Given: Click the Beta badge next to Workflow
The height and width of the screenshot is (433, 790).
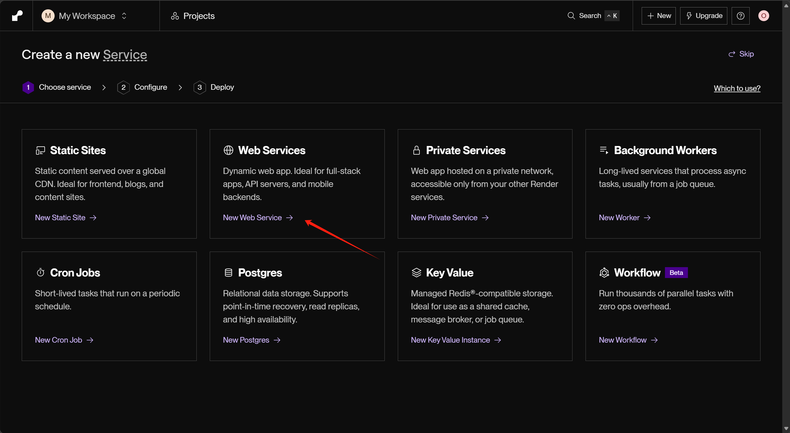Looking at the screenshot, I should click(x=676, y=273).
